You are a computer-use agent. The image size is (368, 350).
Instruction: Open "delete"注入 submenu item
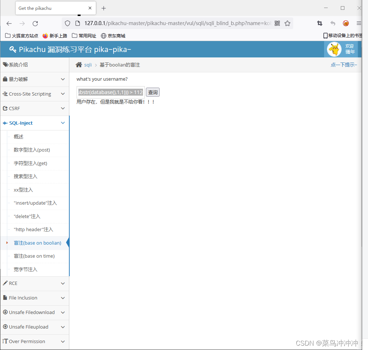[x=27, y=216]
